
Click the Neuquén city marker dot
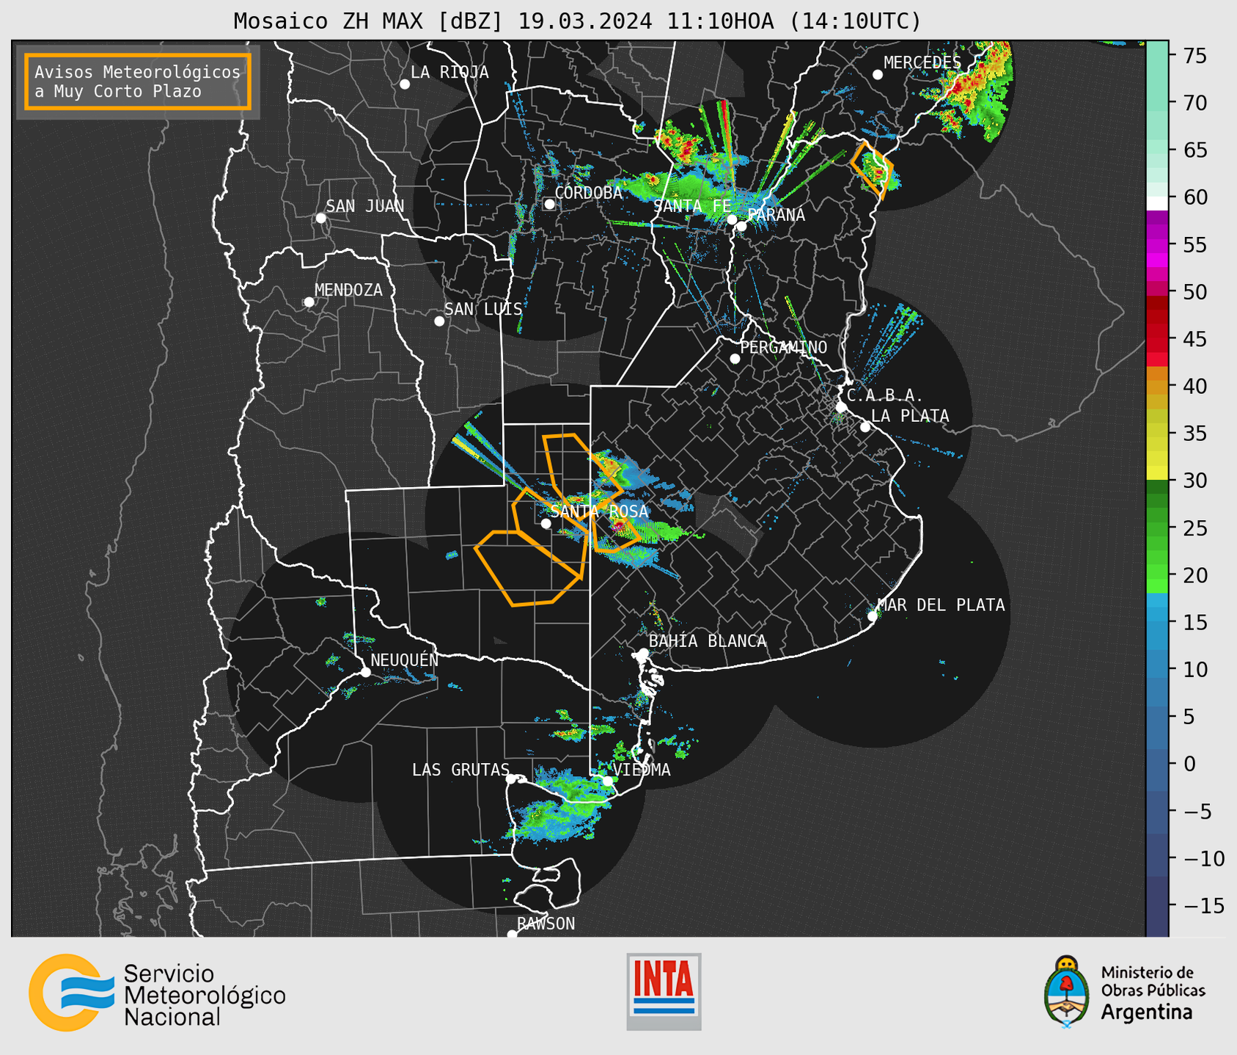[x=365, y=672]
